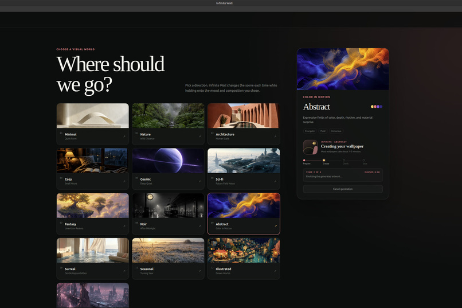
Task: Click the 'STAGE 2 OF 4' label
Action: pos(314,172)
